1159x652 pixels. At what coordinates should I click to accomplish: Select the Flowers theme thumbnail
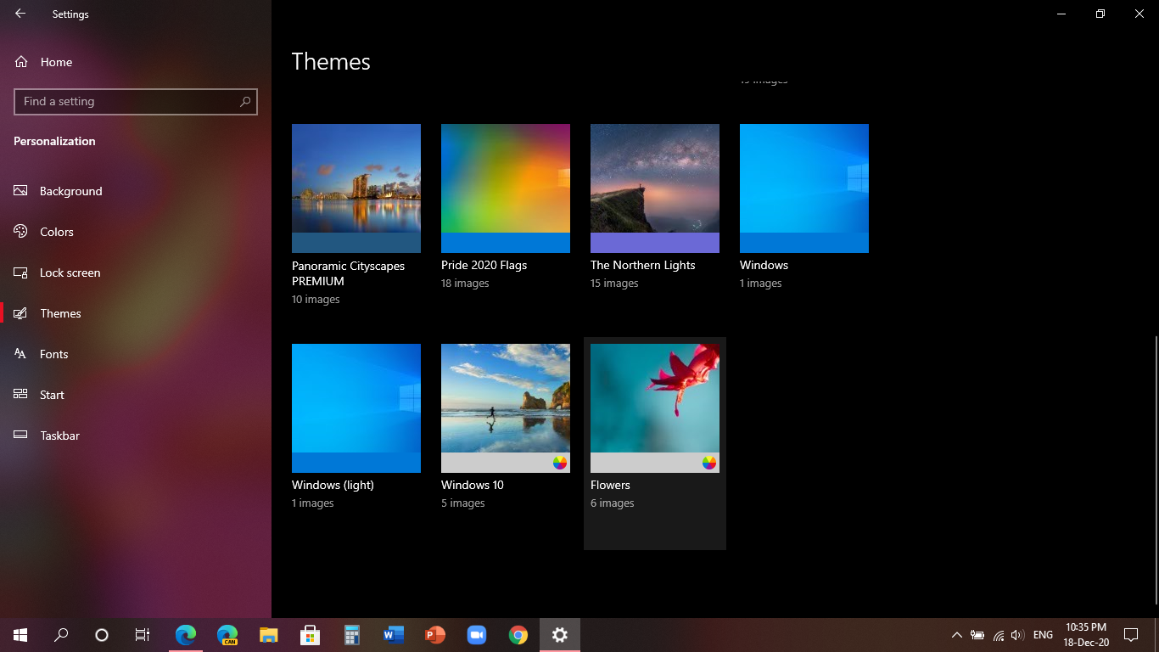655,408
